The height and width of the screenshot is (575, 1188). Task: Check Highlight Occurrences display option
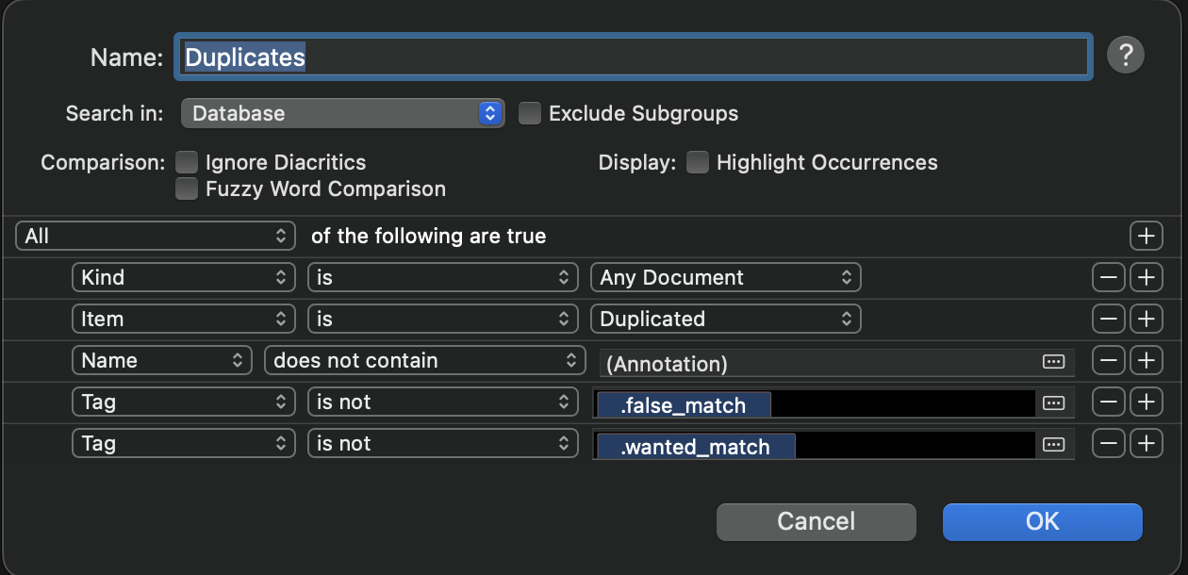click(x=698, y=163)
